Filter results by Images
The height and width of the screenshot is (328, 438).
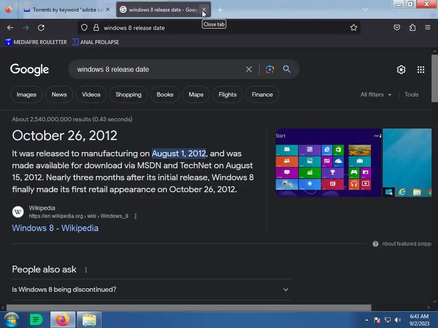(x=26, y=94)
